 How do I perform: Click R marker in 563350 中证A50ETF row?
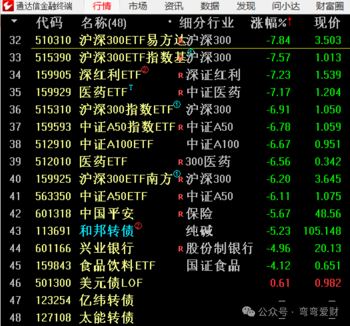[180, 197]
